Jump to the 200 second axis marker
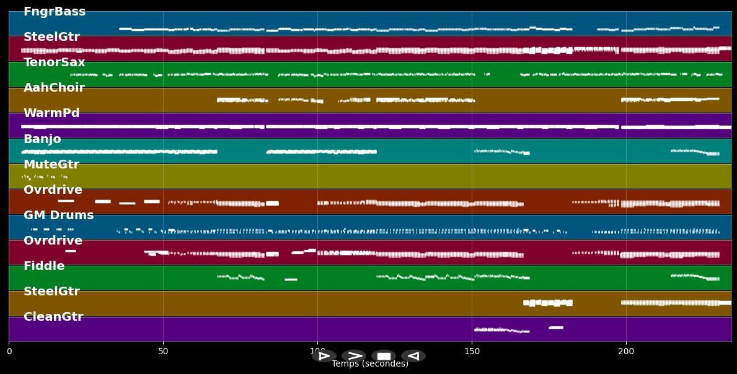This screenshot has width=737, height=374. (x=626, y=352)
